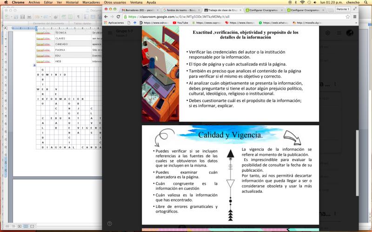Toggle paragraph marks (¶) in Word

(78, 17)
